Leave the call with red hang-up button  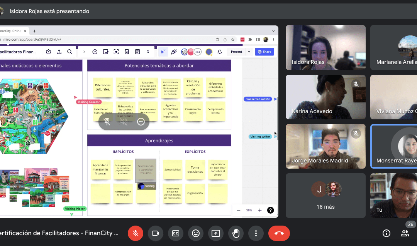[x=279, y=233]
